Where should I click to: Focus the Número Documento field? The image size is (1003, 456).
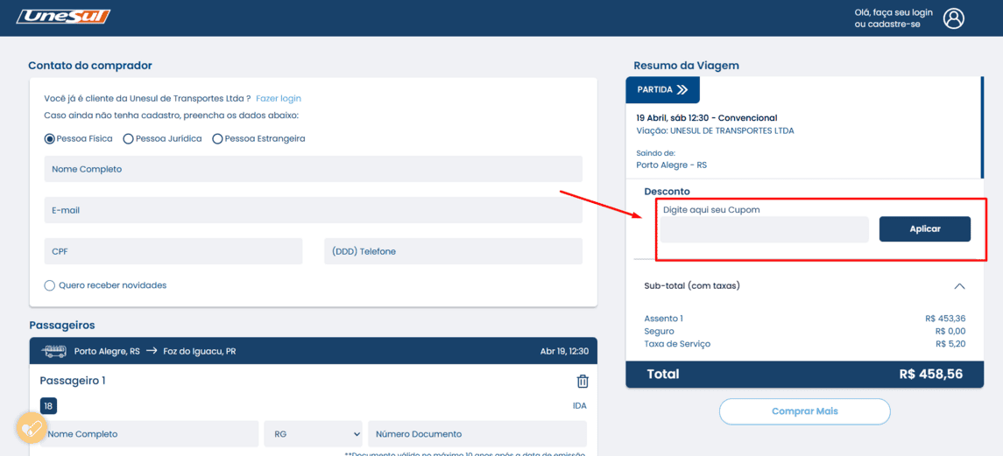477,433
